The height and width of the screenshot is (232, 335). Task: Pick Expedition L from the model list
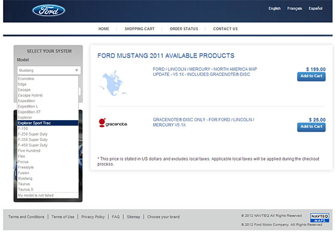pos(48,106)
